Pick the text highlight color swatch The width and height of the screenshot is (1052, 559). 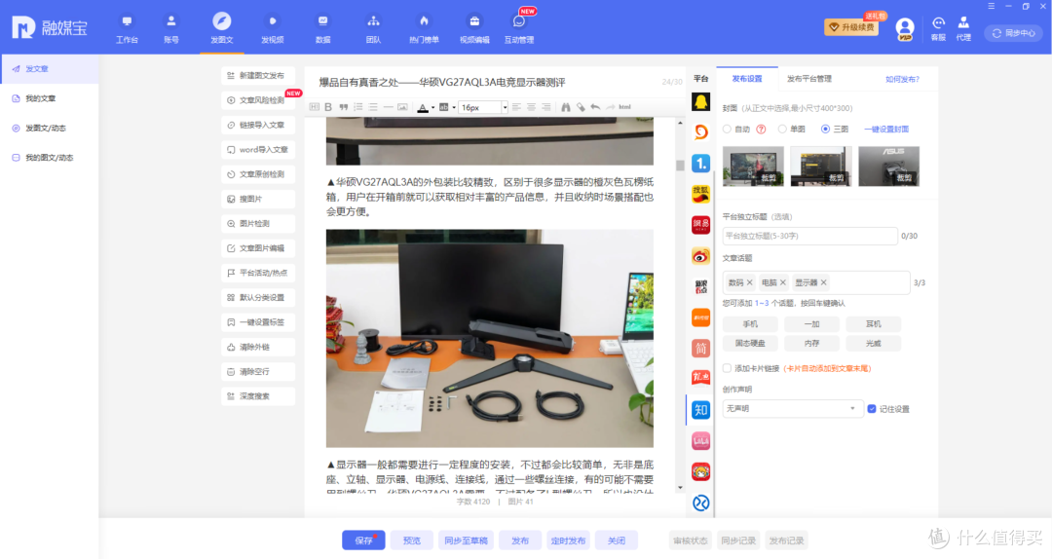pos(443,107)
